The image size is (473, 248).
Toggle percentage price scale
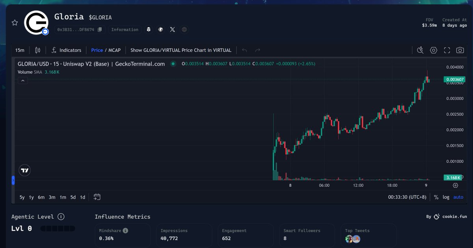[x=436, y=197]
